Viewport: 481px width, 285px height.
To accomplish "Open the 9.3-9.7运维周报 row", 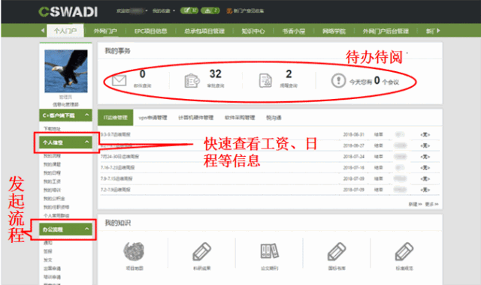I will tap(270, 134).
